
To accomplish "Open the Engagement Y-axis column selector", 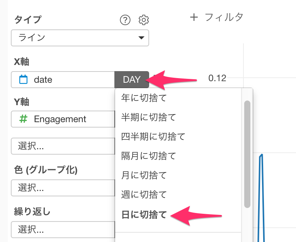I will 63,119.
